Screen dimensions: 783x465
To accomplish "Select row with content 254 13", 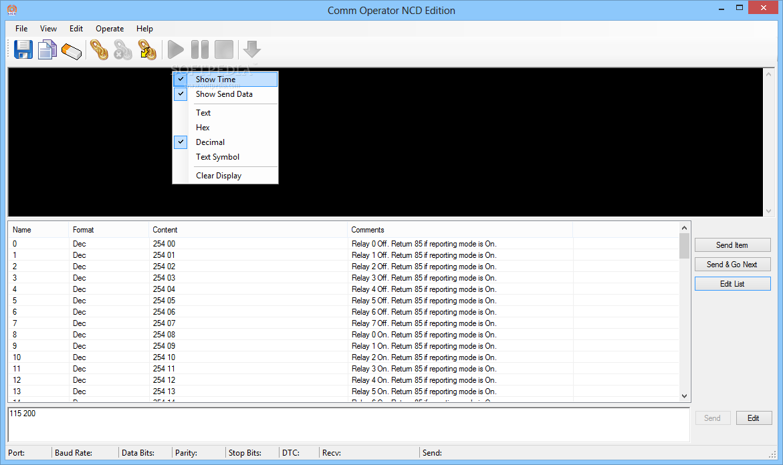I will (x=344, y=392).
